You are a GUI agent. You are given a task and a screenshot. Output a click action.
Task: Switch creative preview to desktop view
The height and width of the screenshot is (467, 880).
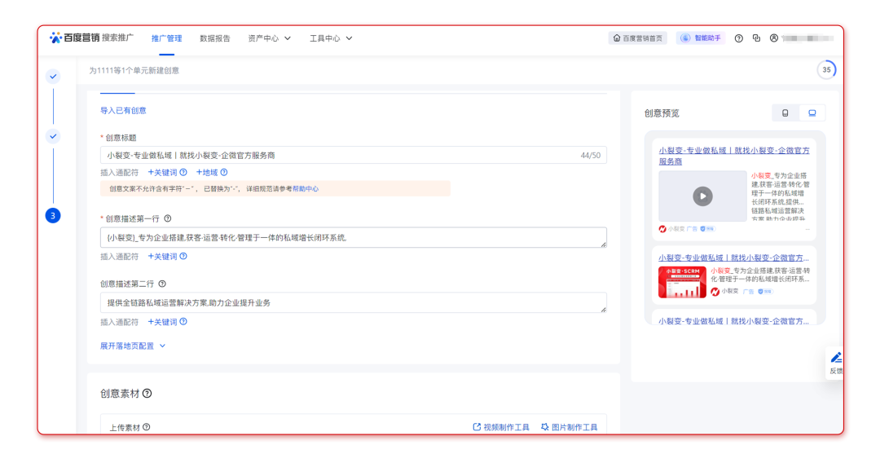[812, 113]
